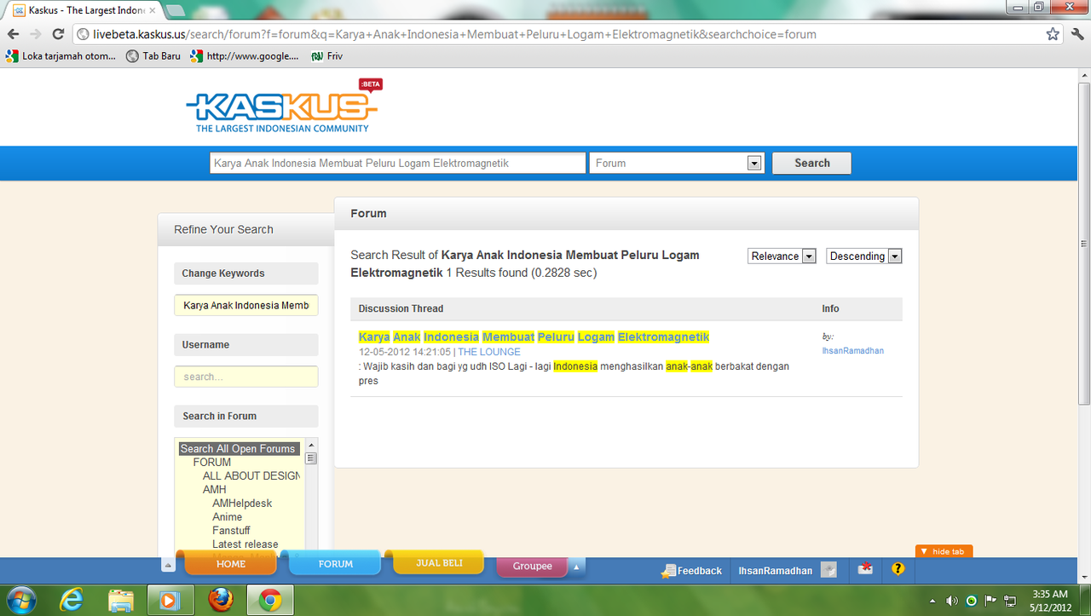Image resolution: width=1091 pixels, height=616 pixels.
Task: Click the taskbar clock showing 3:35 AM
Action: point(1049,601)
